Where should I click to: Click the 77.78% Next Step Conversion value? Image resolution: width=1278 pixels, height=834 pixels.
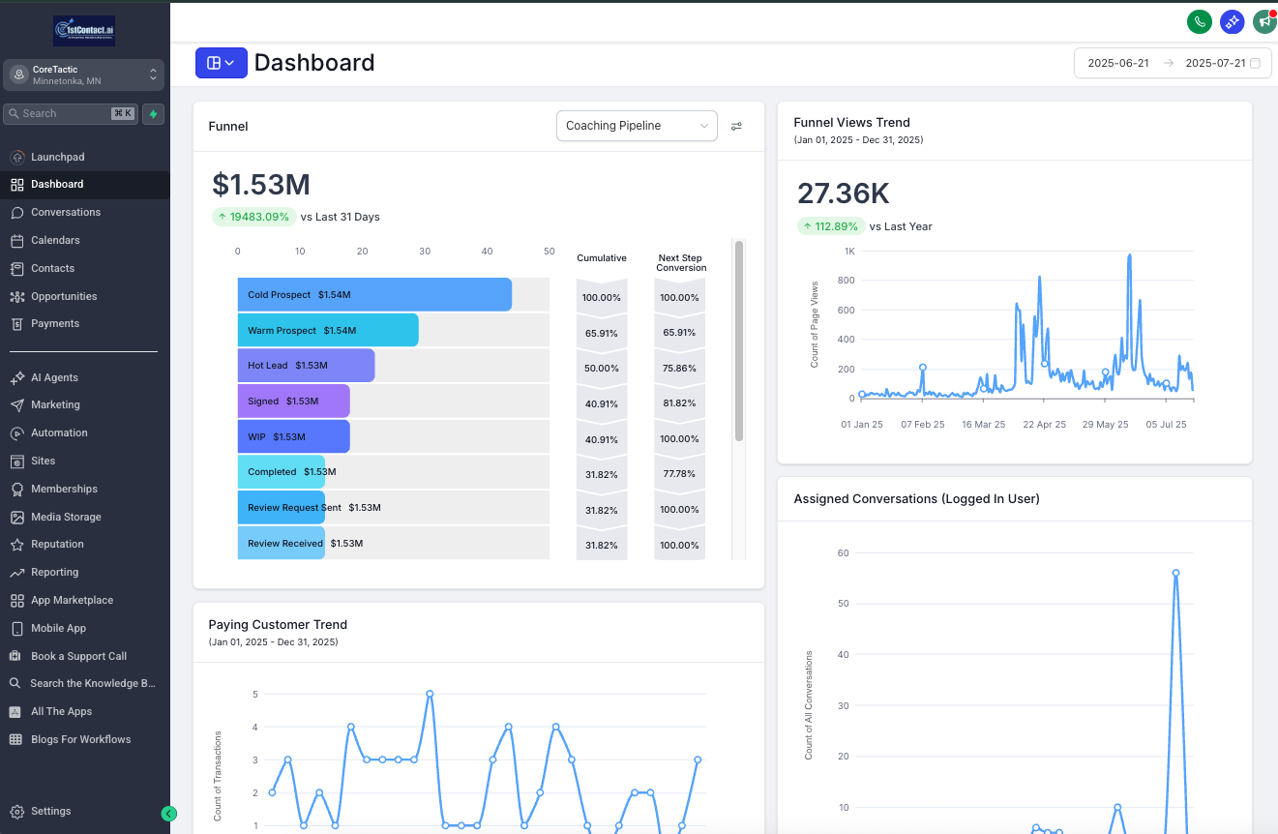click(x=679, y=475)
